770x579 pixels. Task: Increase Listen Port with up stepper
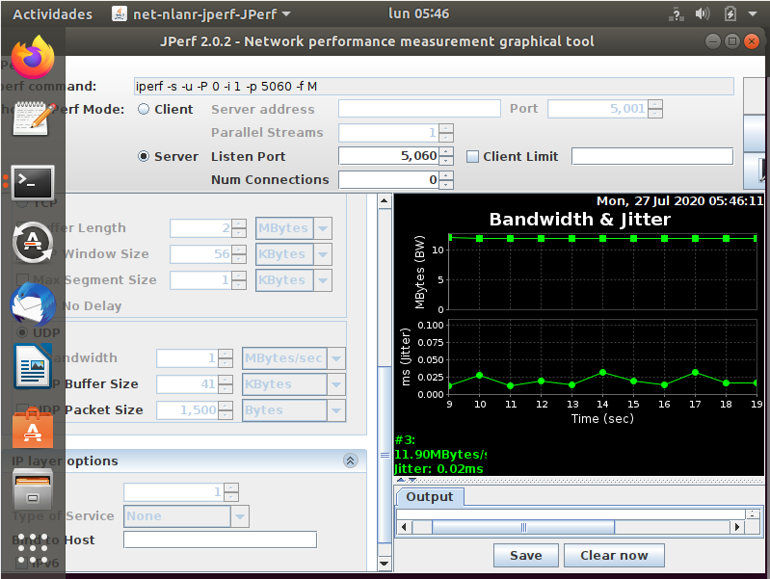pos(446,152)
